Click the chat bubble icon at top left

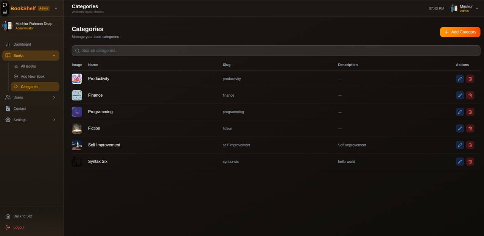[x=5, y=5]
